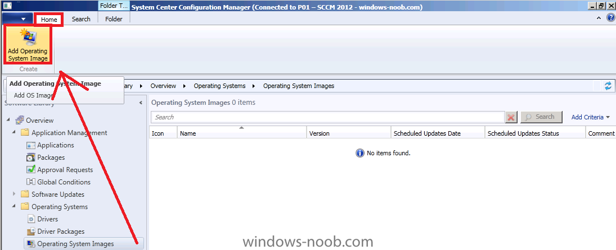Collapse the Application Management folder arrow

[14, 132]
